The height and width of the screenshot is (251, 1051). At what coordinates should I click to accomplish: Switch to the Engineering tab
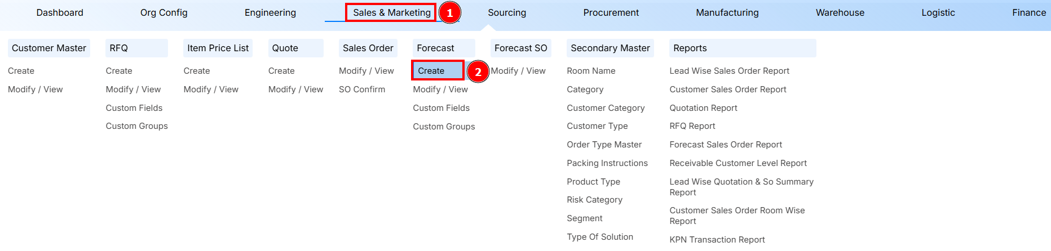coord(270,12)
